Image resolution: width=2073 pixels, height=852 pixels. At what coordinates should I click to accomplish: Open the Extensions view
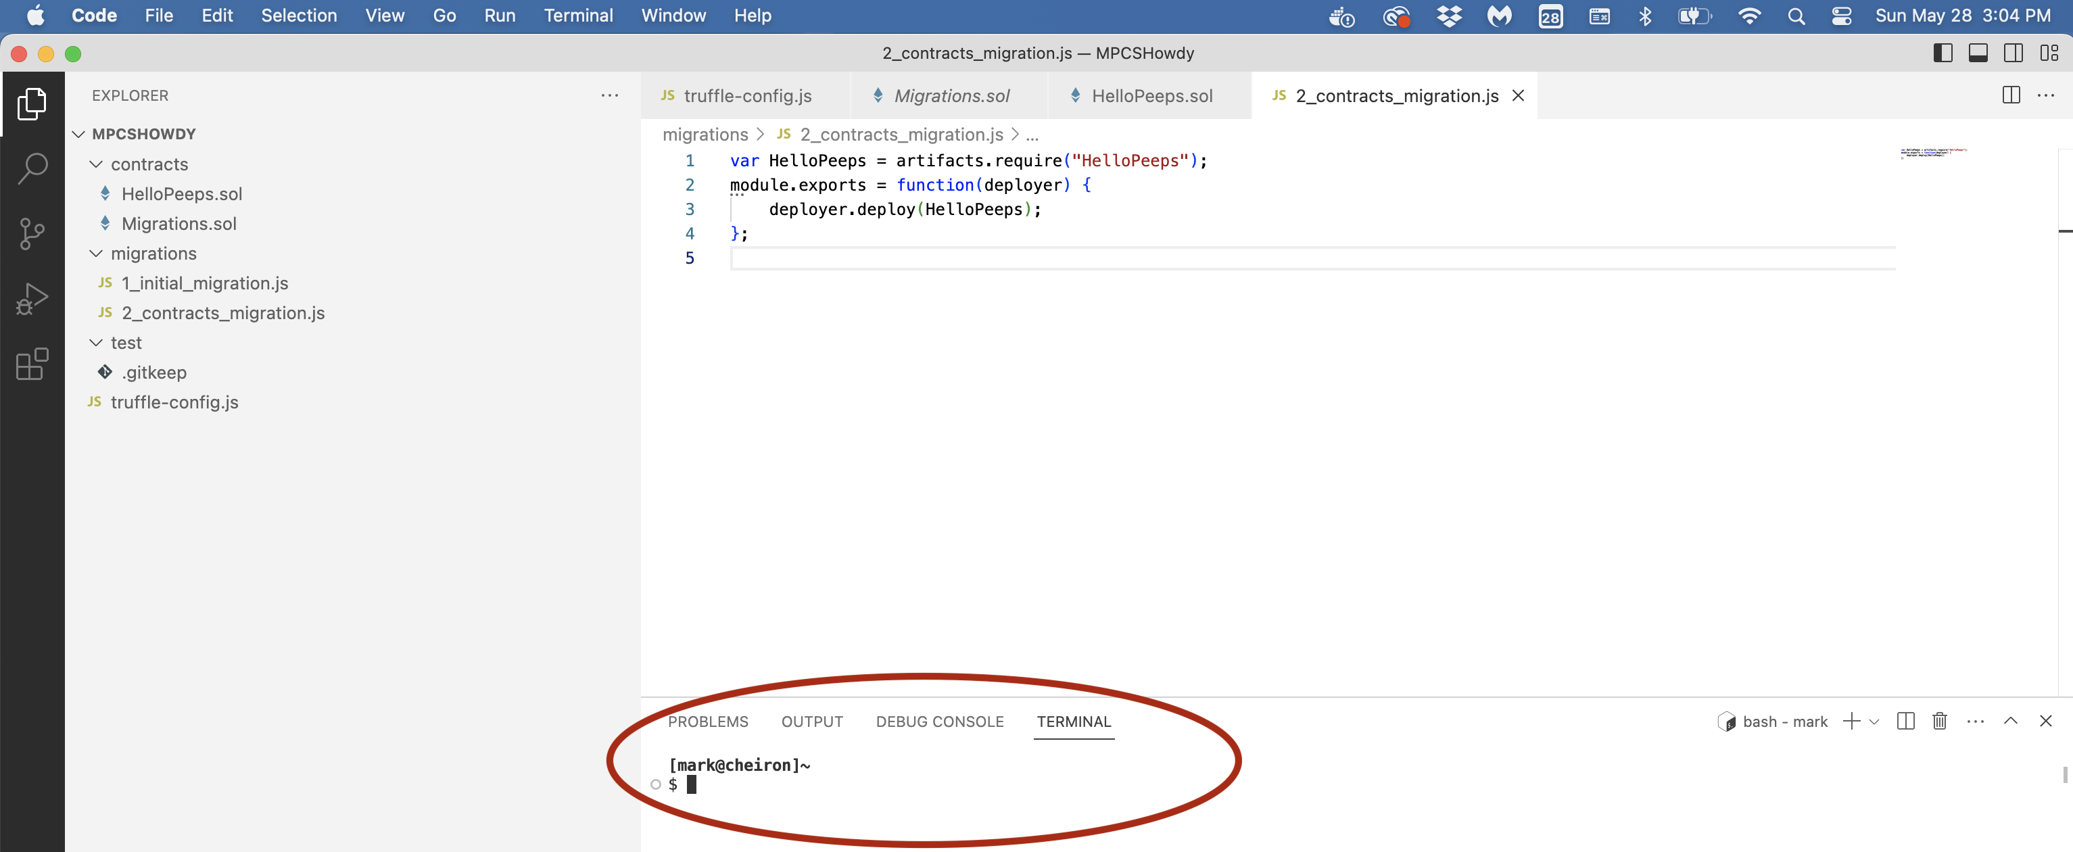32,364
